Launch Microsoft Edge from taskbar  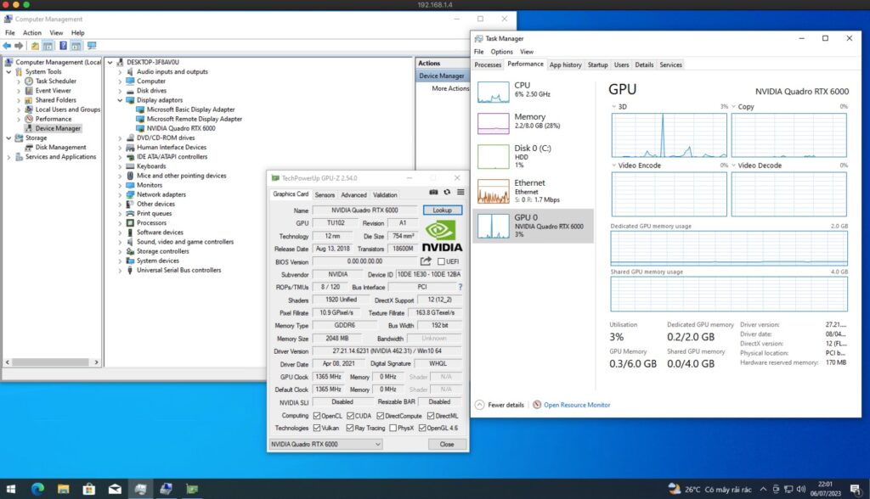click(x=37, y=489)
